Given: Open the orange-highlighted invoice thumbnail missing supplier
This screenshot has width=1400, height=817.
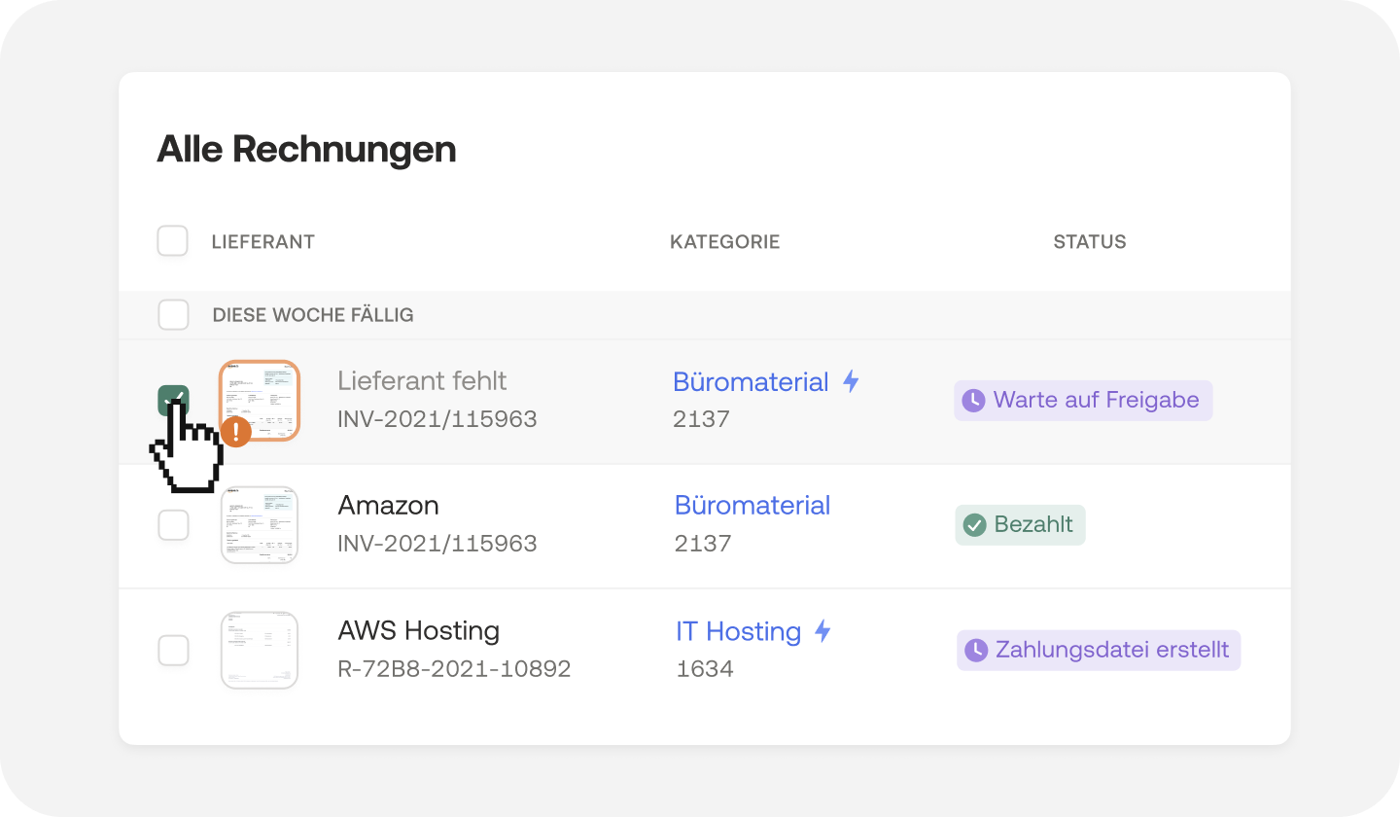Looking at the screenshot, I should 261,399.
